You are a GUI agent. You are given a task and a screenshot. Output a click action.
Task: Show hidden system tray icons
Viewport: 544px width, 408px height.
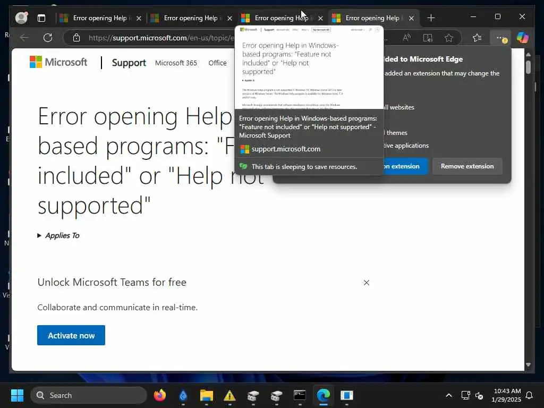point(448,395)
